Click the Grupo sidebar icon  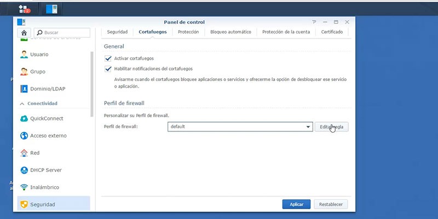tap(24, 72)
